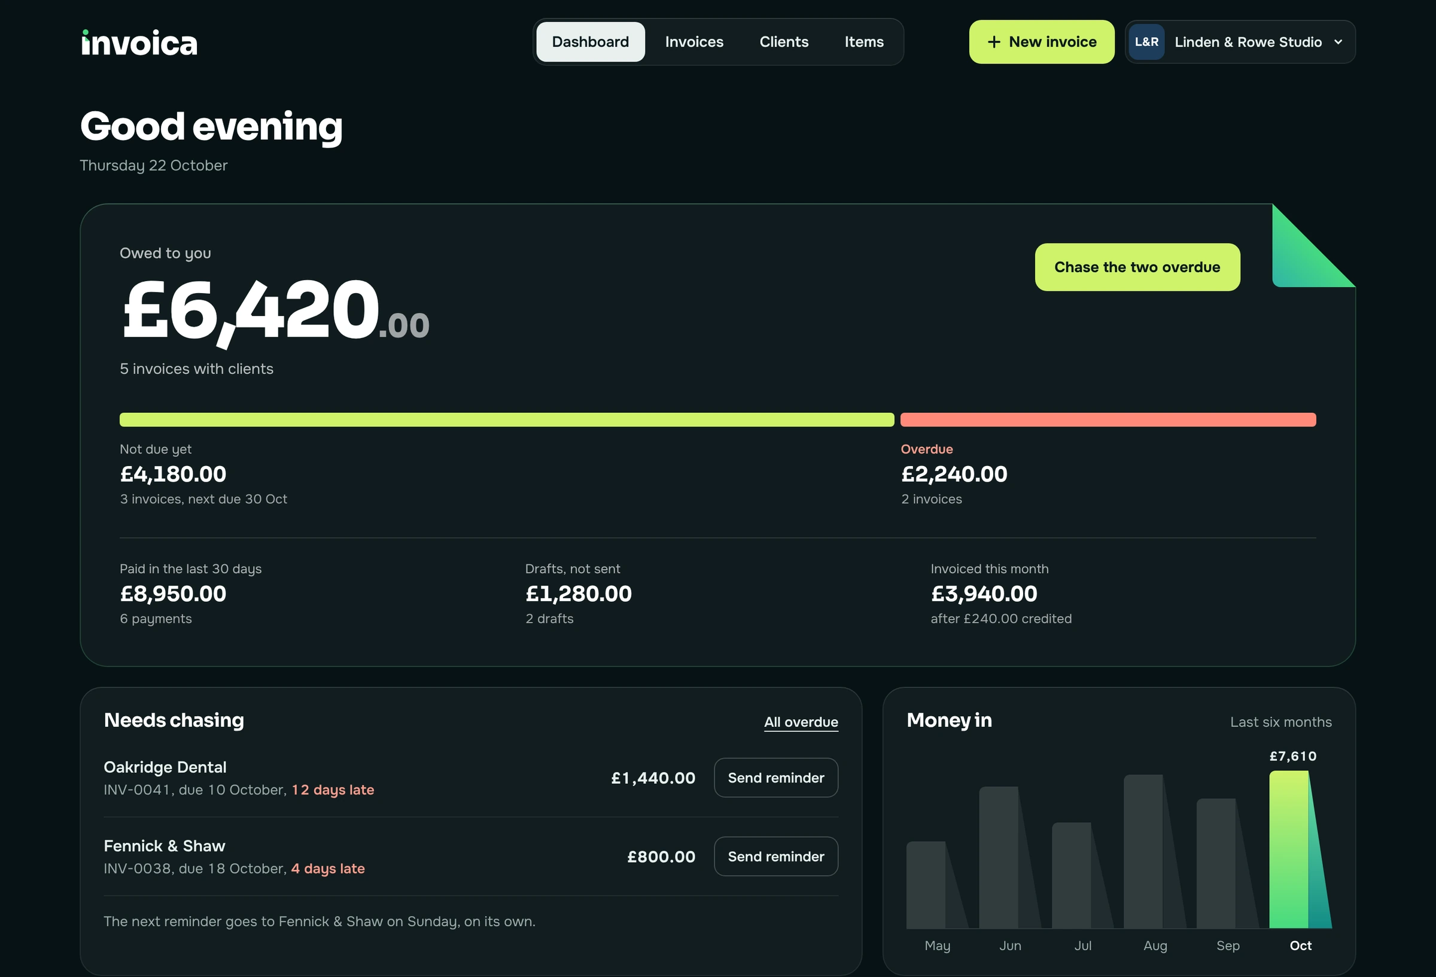Viewport: 1436px width, 977px height.
Task: Switch to the Dashboard tab
Action: tap(590, 42)
